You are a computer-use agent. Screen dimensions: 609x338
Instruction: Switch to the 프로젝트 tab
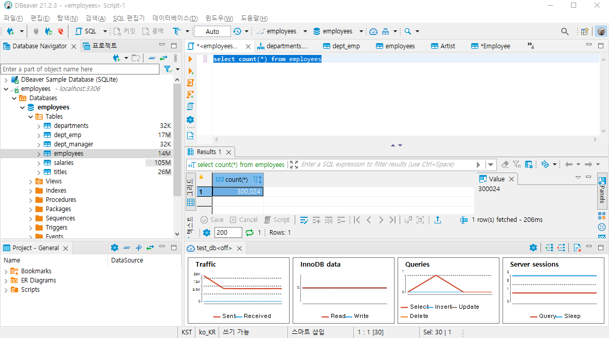(x=100, y=46)
